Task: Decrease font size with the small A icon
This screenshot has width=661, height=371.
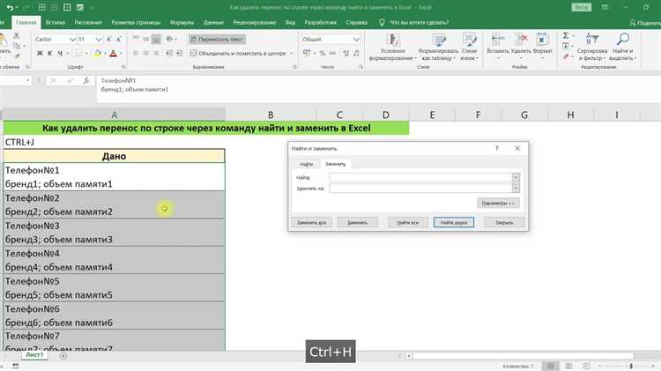Action: (x=118, y=39)
